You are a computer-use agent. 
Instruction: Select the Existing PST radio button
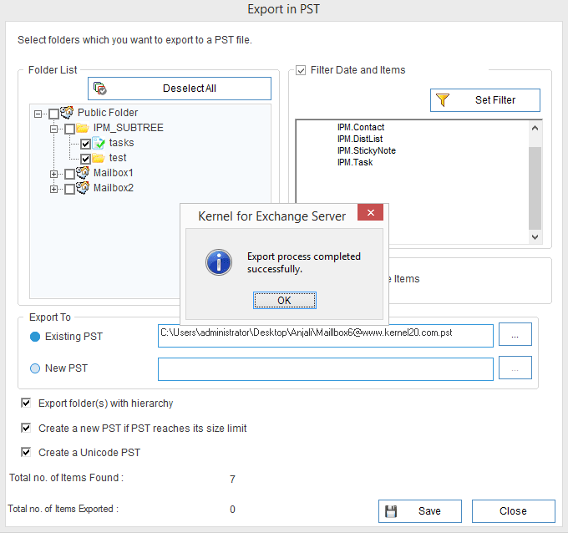[x=35, y=337]
